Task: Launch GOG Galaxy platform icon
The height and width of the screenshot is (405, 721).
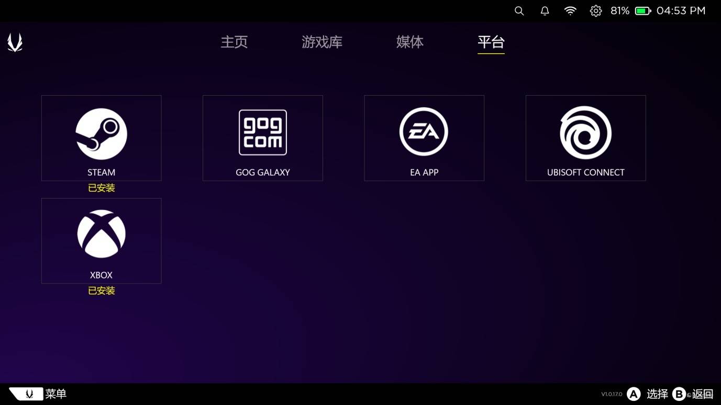Action: 263,132
